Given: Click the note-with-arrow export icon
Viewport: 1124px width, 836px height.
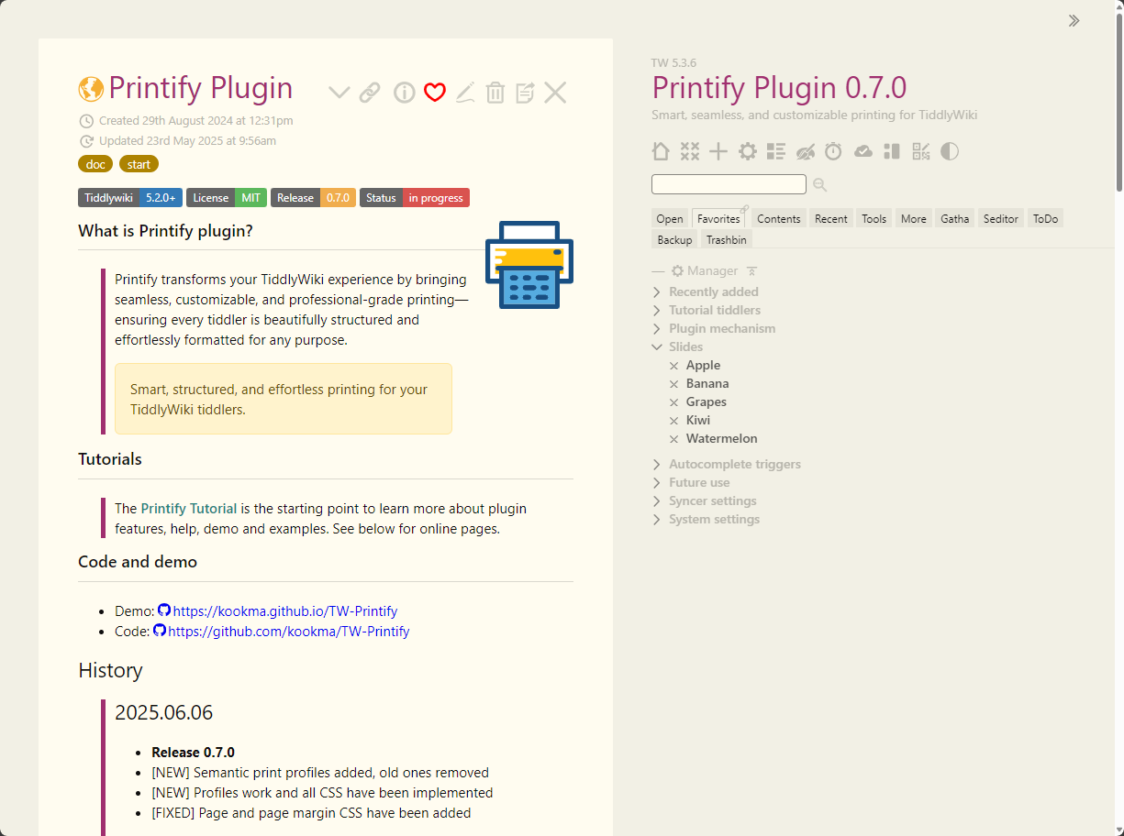Looking at the screenshot, I should click(525, 92).
